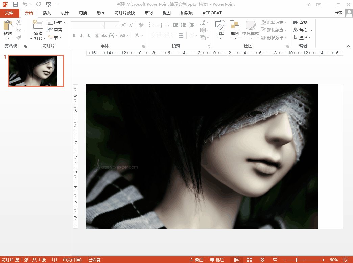This screenshot has width=353, height=263.
Task: Open the Notes (备注) pane
Action: 196,260
